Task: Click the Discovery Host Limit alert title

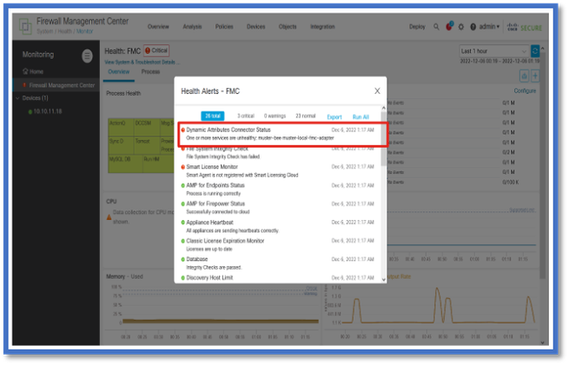Action: pos(209,278)
